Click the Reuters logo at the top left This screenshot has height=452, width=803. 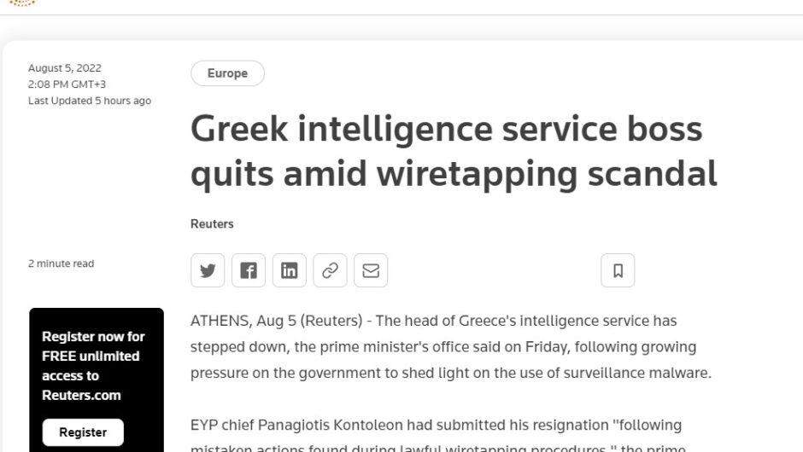coord(22,3)
